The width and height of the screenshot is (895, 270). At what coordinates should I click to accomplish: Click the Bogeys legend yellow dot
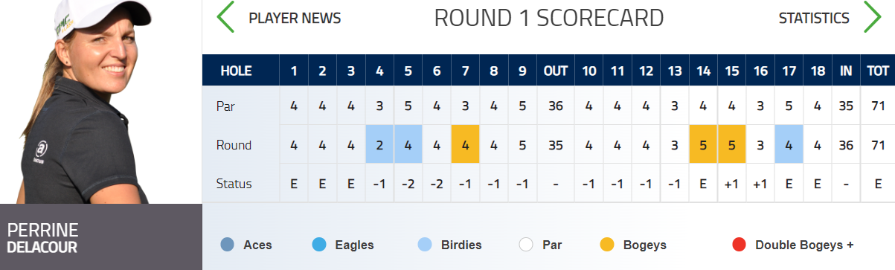[608, 245]
